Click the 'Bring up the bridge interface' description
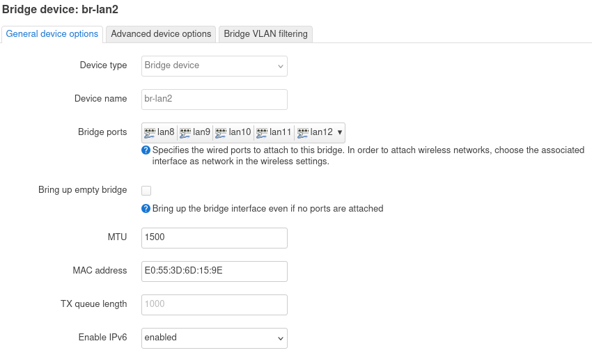Viewport: 592px width, 355px height. (x=267, y=209)
